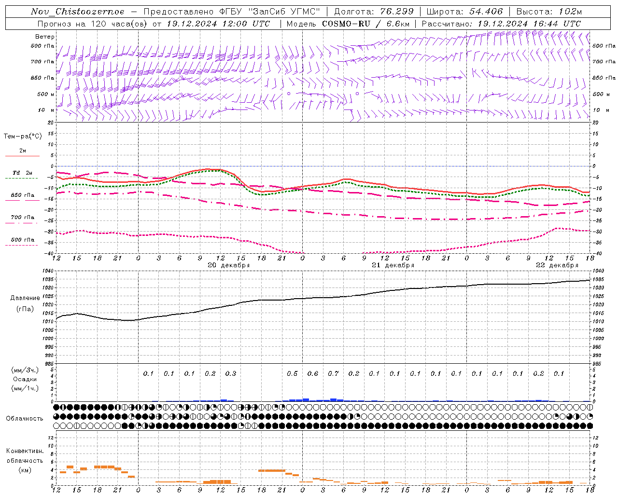The image size is (618, 494).
Task: Click the date label 20 декабря
Action: tap(228, 265)
